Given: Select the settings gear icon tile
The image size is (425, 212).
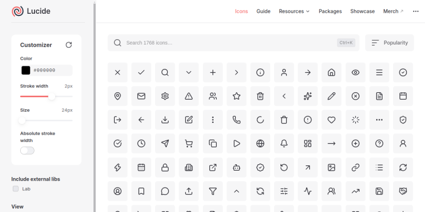Looking at the screenshot, I should pyautogui.click(x=165, y=96).
